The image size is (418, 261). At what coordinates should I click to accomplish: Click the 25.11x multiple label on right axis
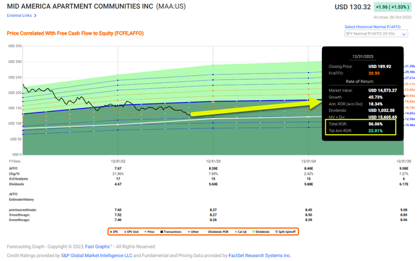pos(410,84)
